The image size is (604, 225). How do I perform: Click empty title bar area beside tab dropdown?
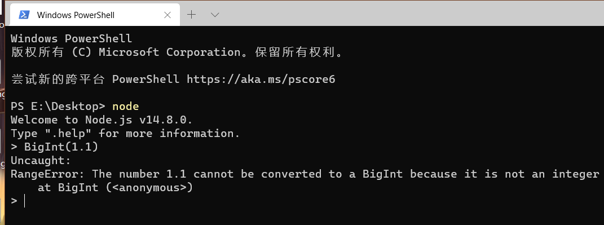pos(412,15)
